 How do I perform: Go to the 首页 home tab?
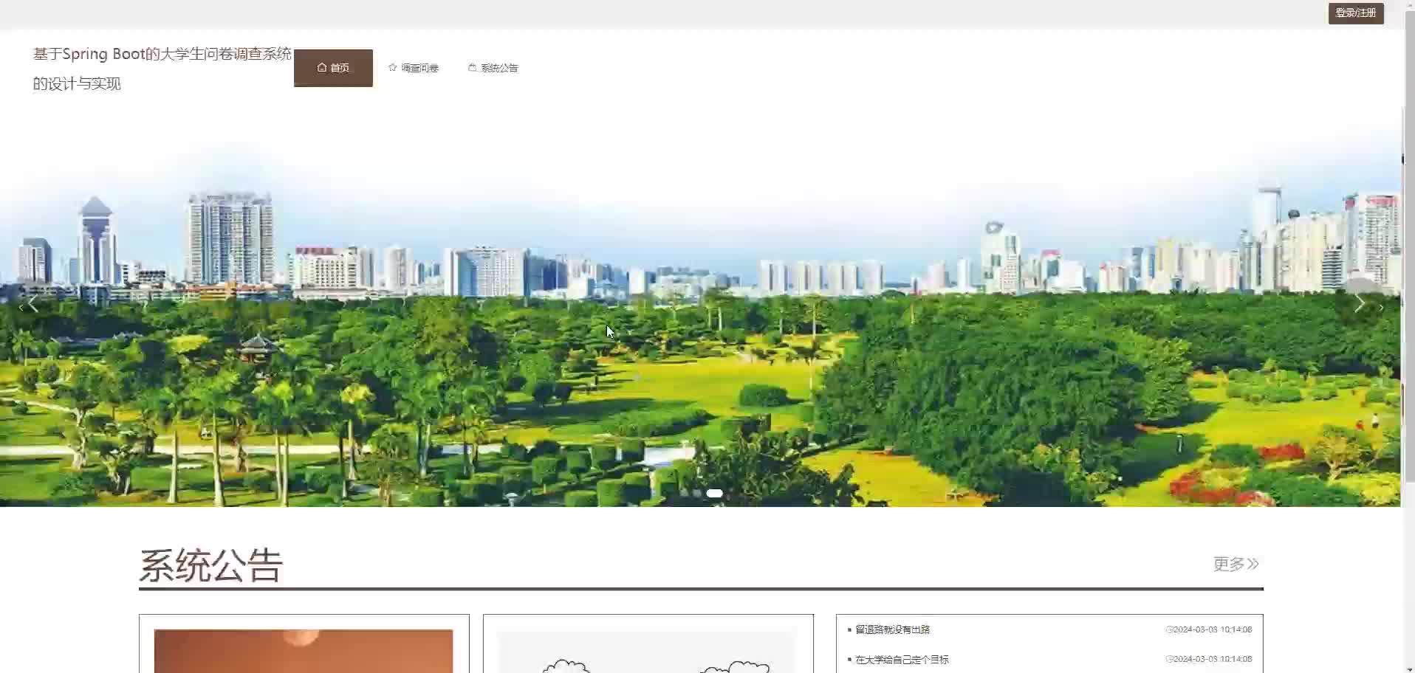(x=333, y=68)
